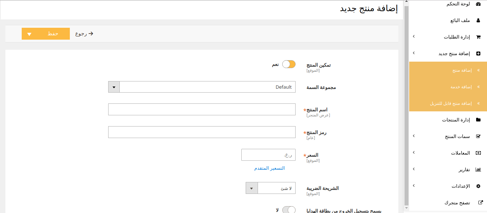Click the dashboard gauge icon

coord(478,4)
